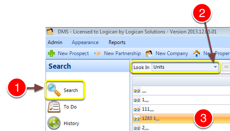Click the New Prospect button label
The image size is (230, 131).
[73, 53]
